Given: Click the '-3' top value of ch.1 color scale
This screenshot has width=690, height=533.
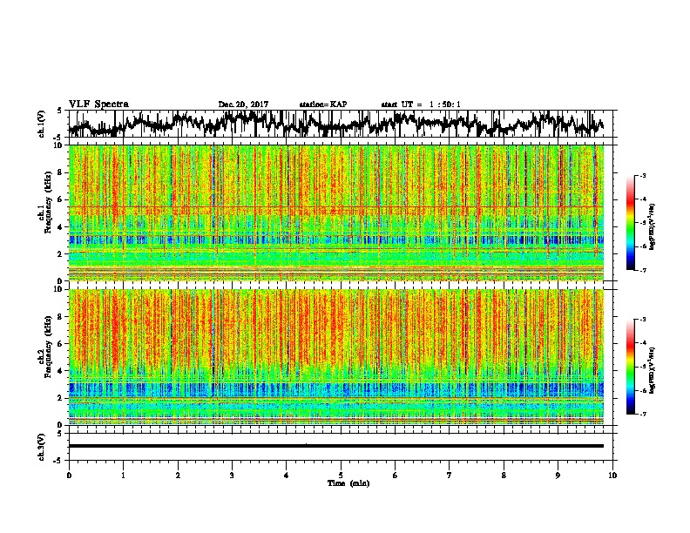Looking at the screenshot, I should pos(642,176).
